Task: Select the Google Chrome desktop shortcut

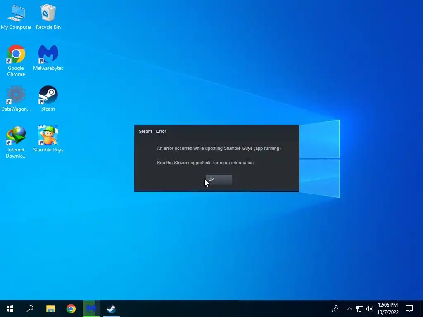Action: click(x=16, y=61)
